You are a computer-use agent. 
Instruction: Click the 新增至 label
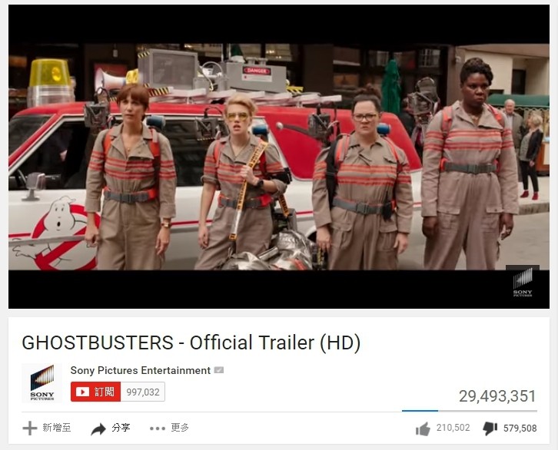57,428
